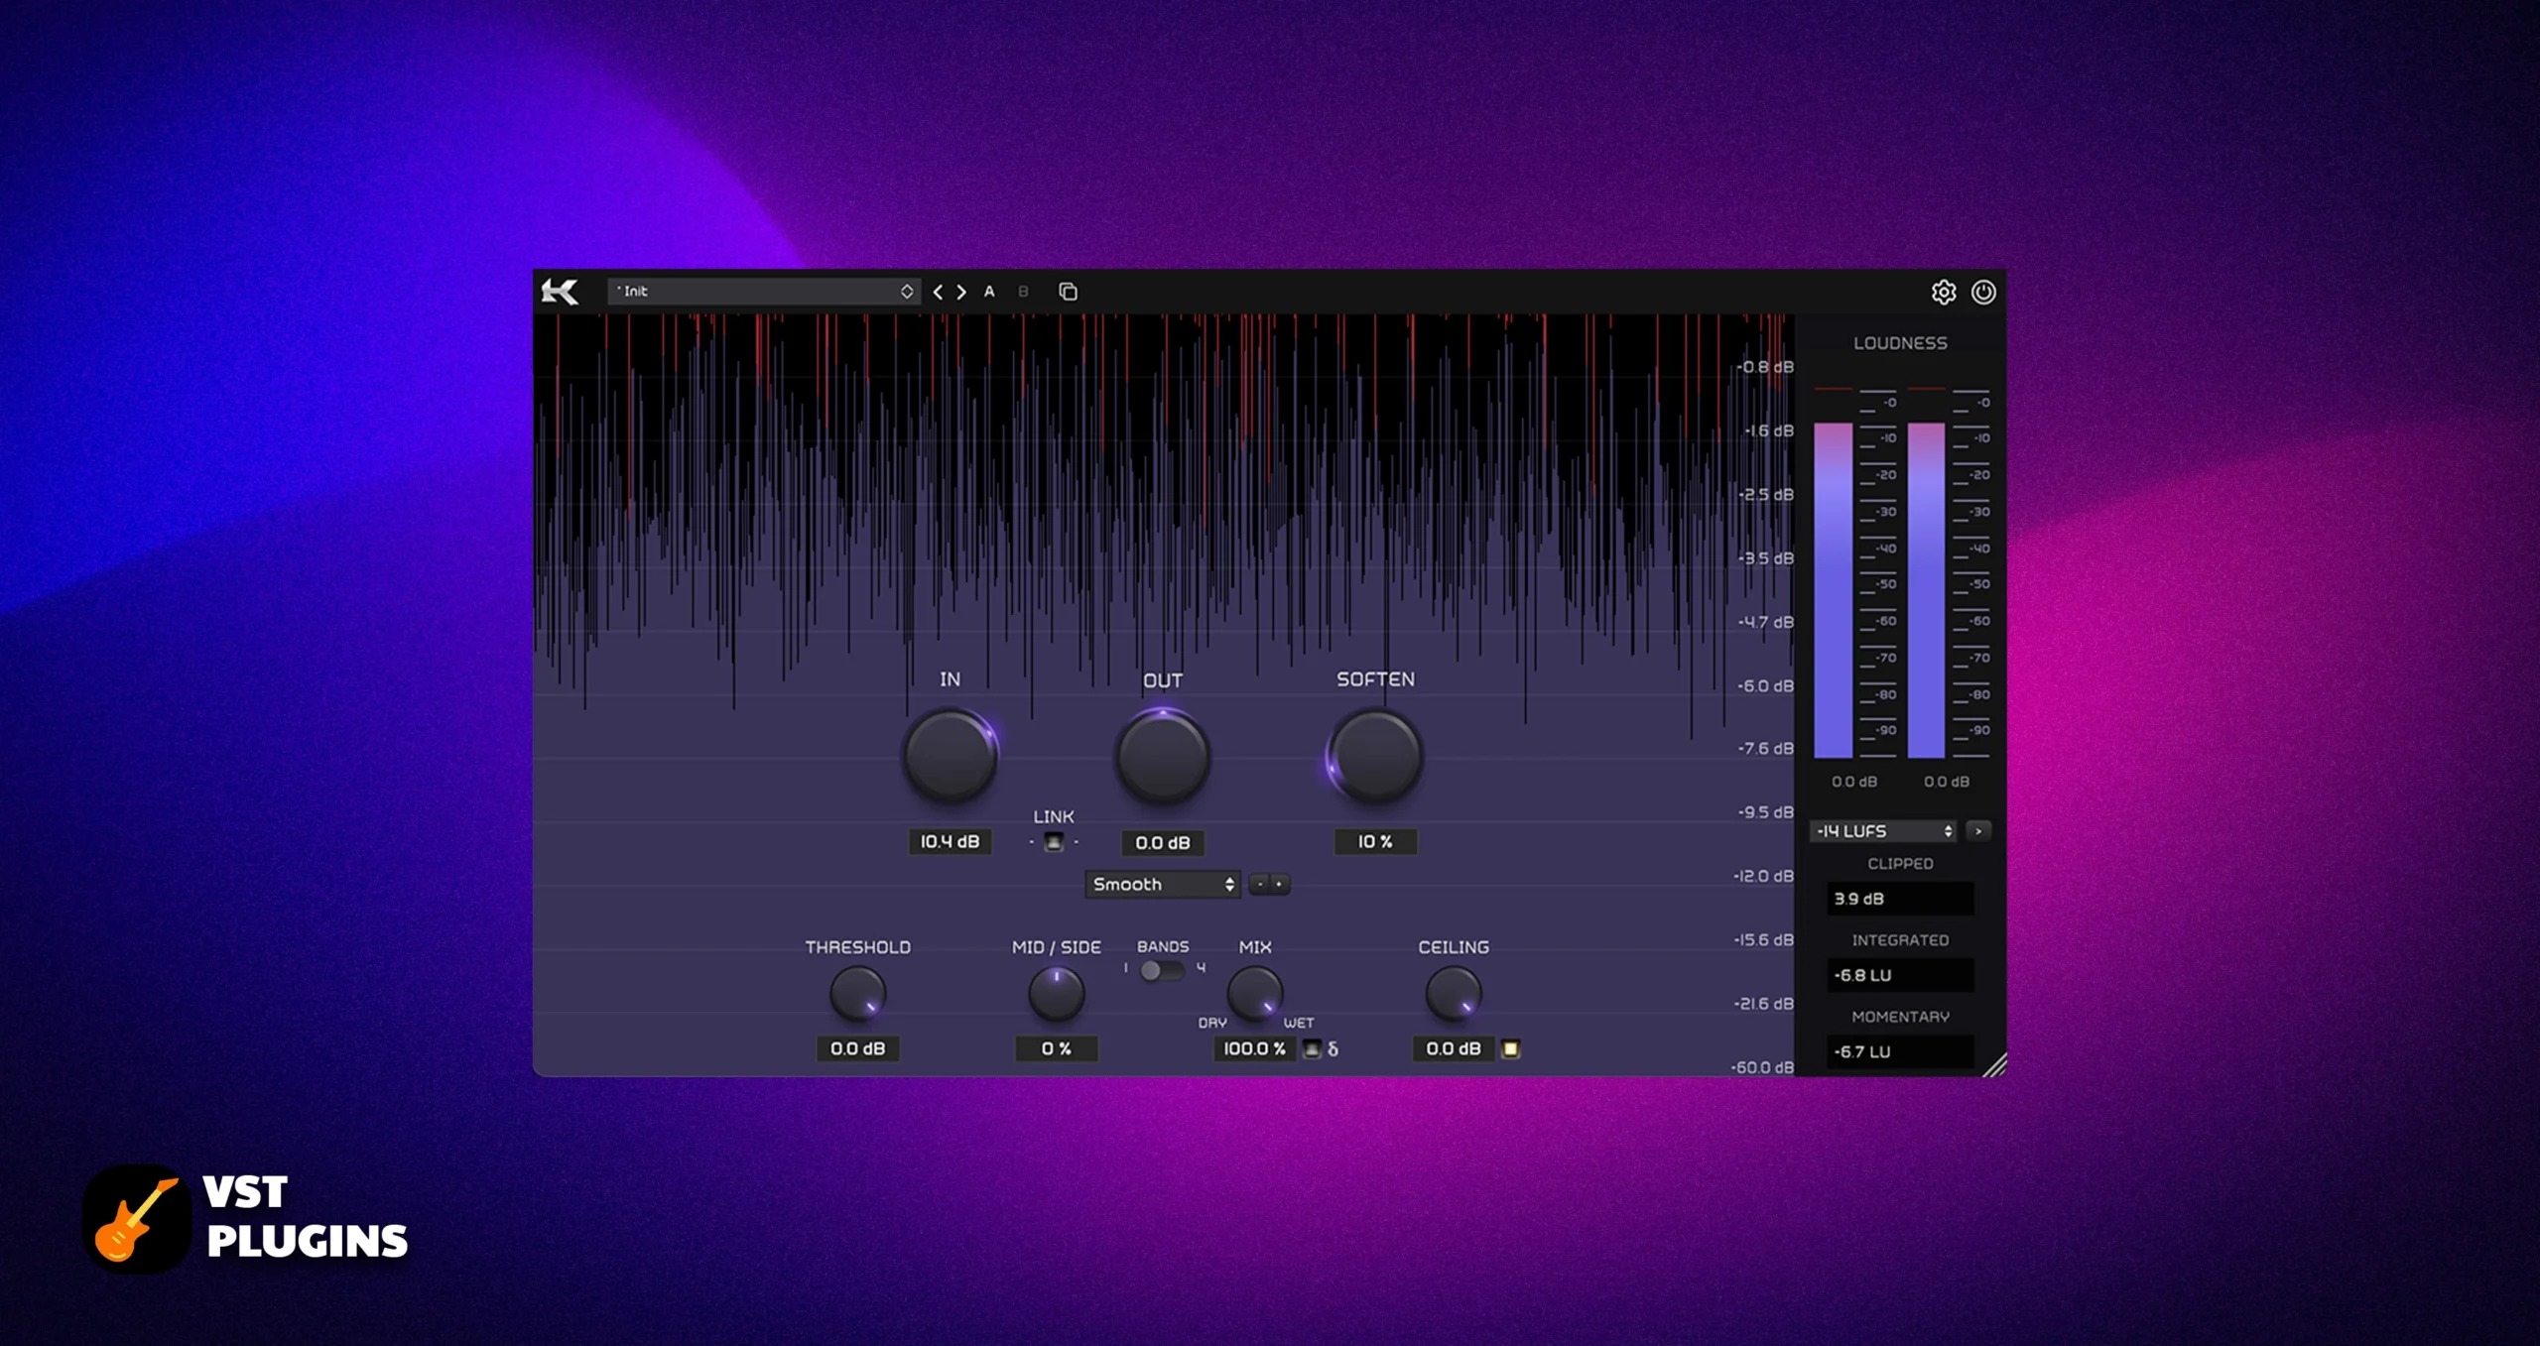Click the SOFTEN knob
This screenshot has width=2540, height=1346.
tap(1375, 756)
